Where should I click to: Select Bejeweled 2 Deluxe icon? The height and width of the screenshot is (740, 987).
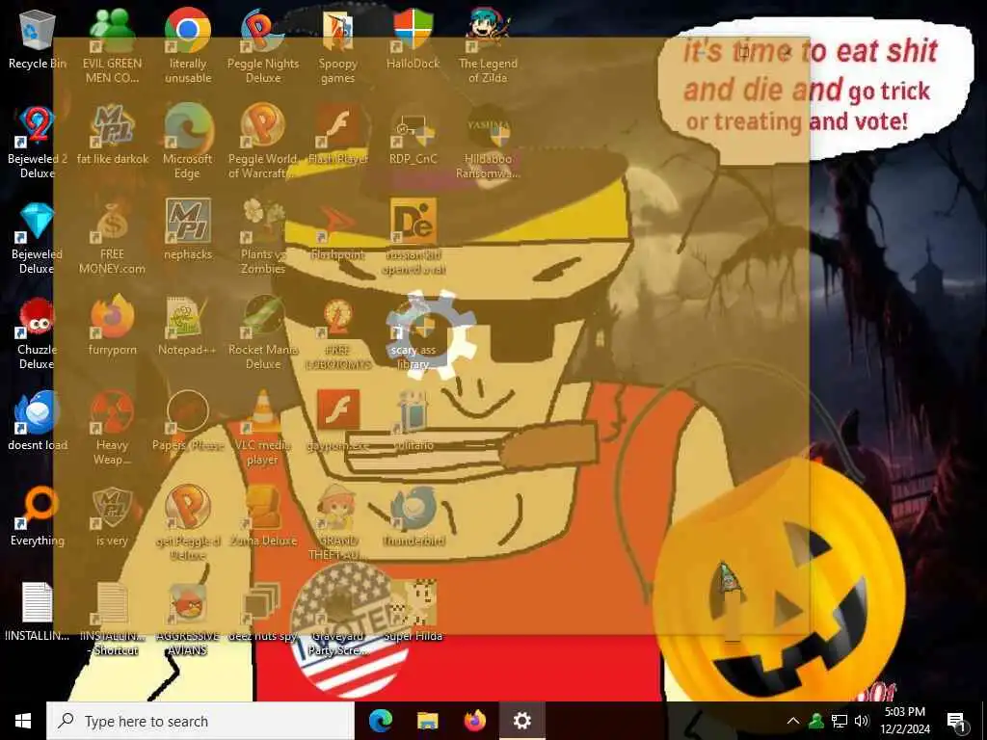[x=38, y=142]
